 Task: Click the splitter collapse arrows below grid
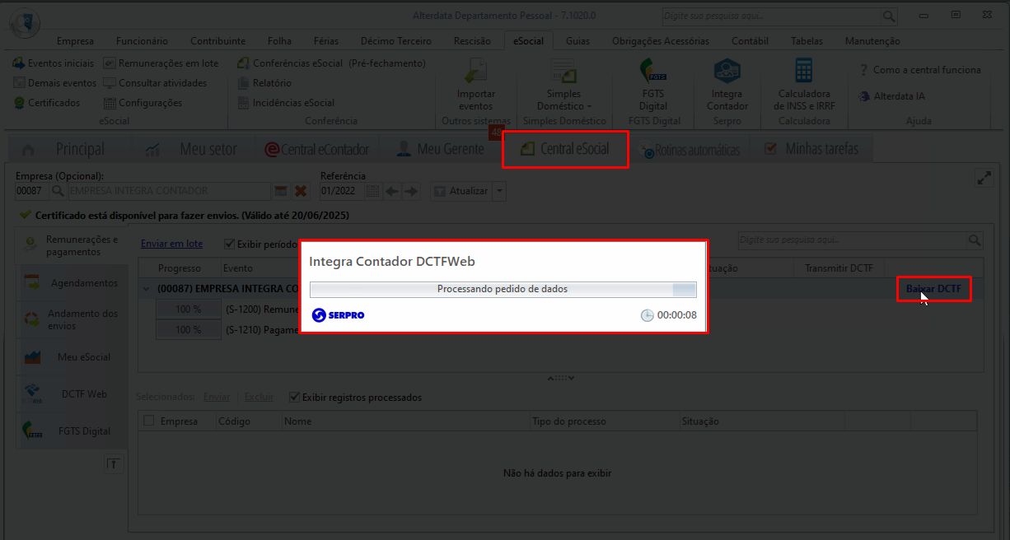560,378
